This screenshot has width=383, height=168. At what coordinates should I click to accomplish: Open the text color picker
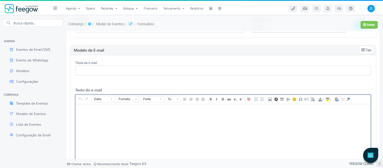coord(321,99)
